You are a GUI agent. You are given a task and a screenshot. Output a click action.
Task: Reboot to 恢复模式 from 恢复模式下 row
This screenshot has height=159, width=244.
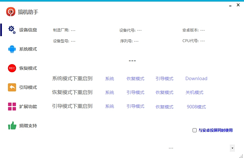point(164,92)
